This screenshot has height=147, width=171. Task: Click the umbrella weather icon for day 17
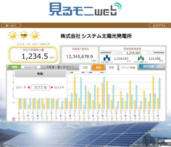(93, 116)
